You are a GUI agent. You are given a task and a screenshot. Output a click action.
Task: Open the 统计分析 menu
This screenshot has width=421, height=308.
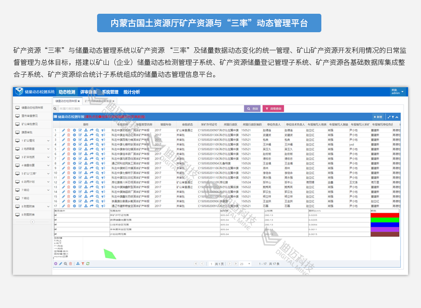[x=131, y=92]
